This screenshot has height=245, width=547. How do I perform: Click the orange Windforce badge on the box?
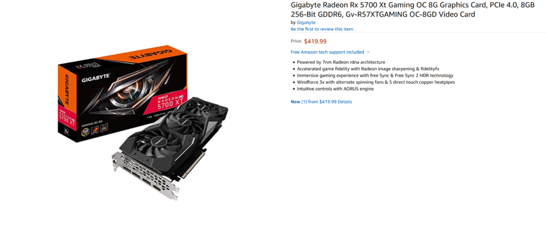(95, 130)
